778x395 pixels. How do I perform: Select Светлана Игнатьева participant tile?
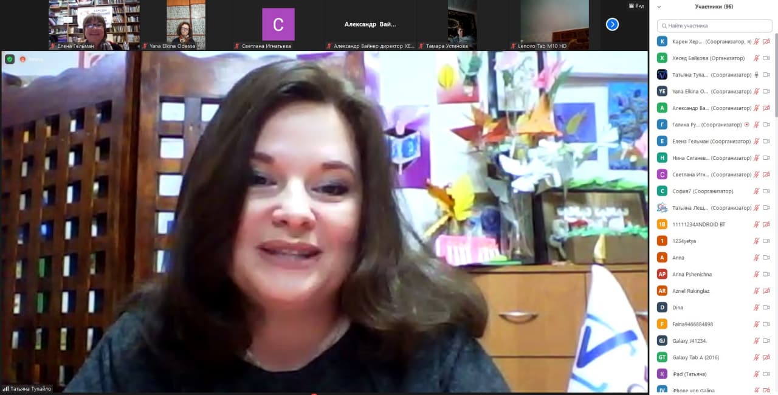tap(278, 24)
